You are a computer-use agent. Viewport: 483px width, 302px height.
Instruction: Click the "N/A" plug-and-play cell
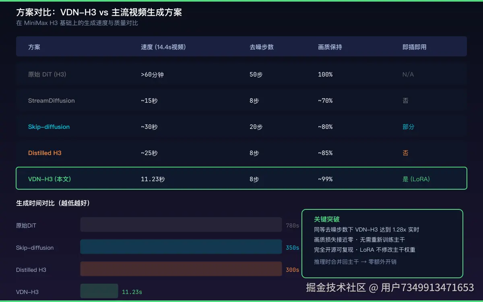(408, 74)
